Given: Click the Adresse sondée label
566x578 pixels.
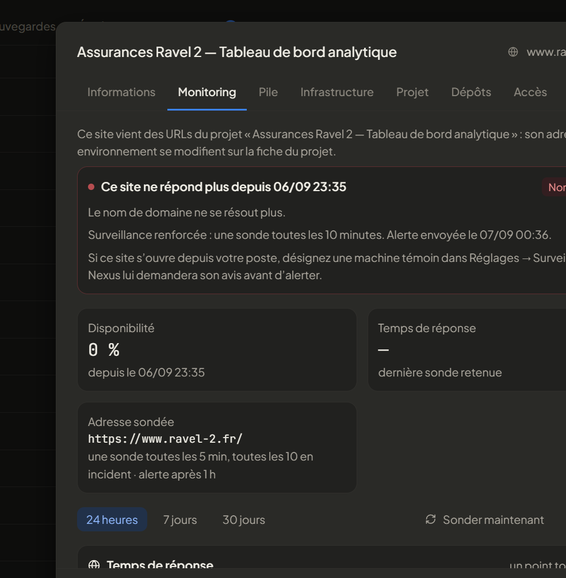Looking at the screenshot, I should (x=131, y=422).
